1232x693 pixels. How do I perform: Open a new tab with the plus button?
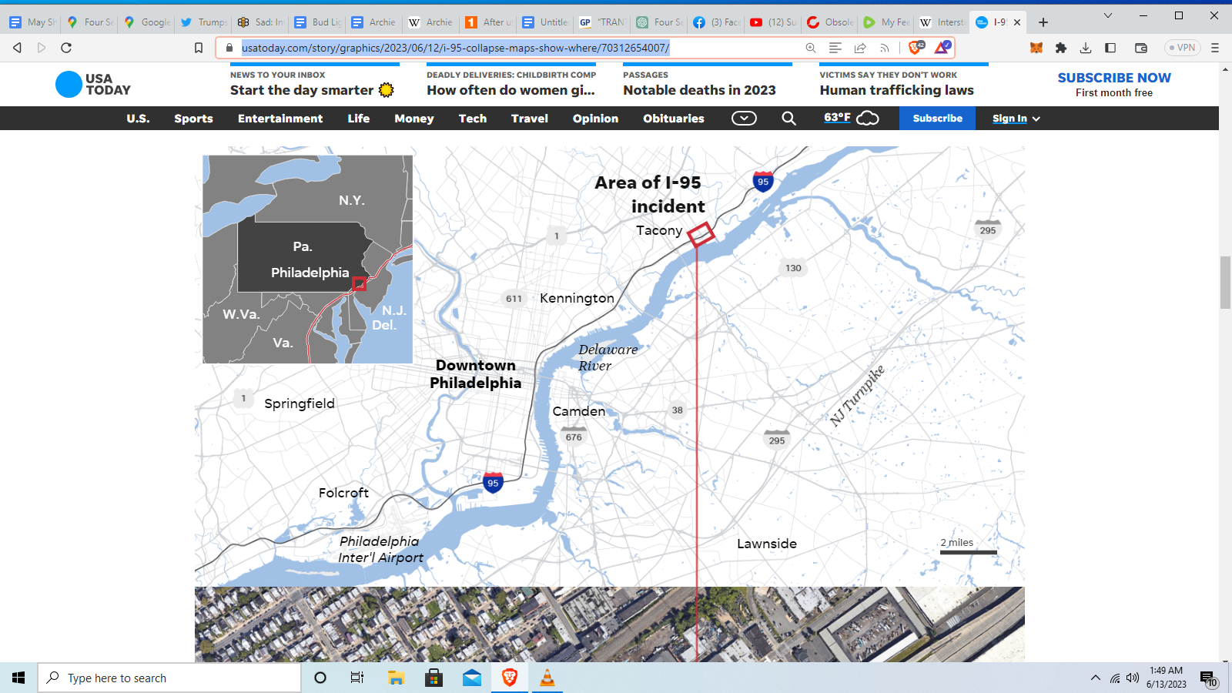(x=1043, y=22)
